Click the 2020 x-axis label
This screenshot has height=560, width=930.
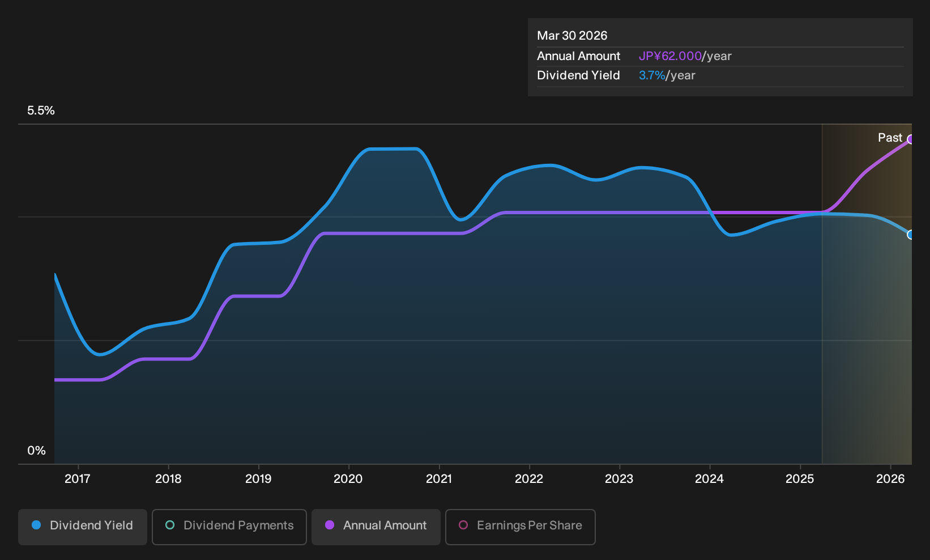[x=348, y=479]
